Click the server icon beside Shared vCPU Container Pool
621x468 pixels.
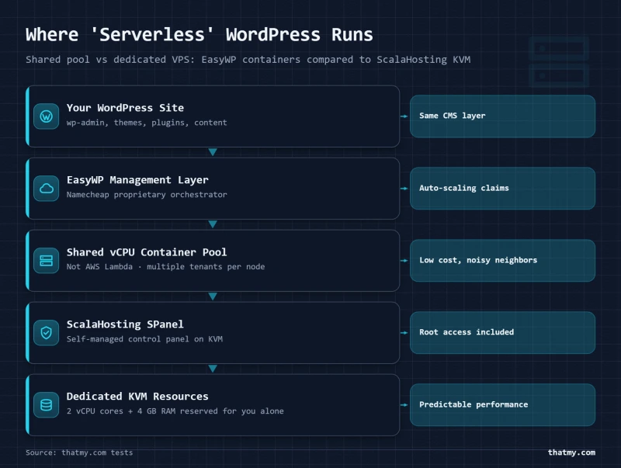pyautogui.click(x=47, y=261)
